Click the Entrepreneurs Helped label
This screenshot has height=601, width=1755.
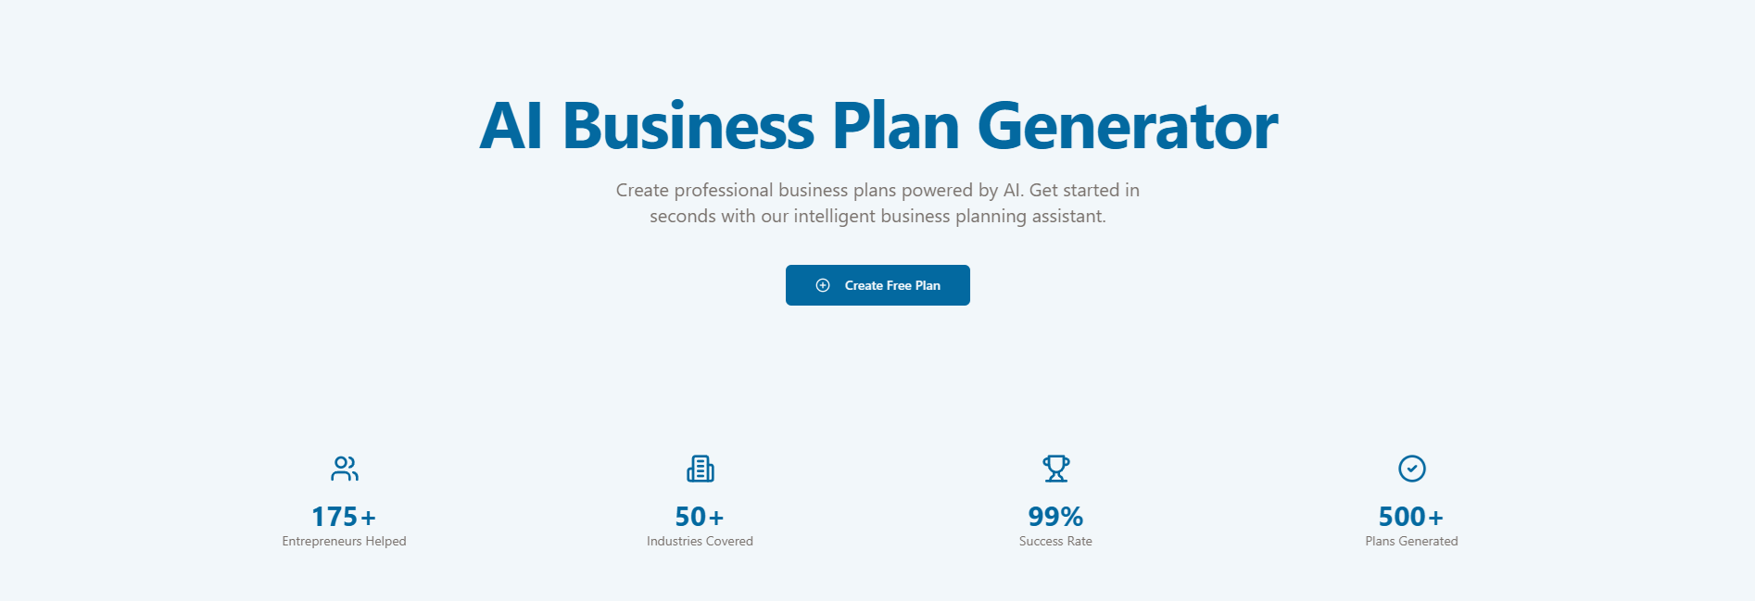point(344,542)
